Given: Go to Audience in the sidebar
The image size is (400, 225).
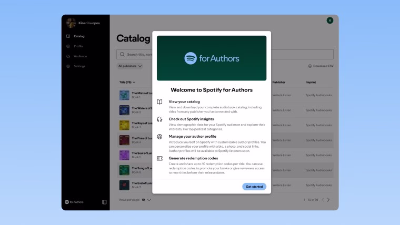Looking at the screenshot, I should pos(81,56).
